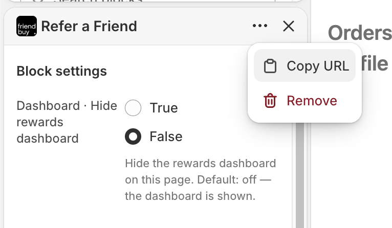Click the search magnifier icon at top

point(37,1)
